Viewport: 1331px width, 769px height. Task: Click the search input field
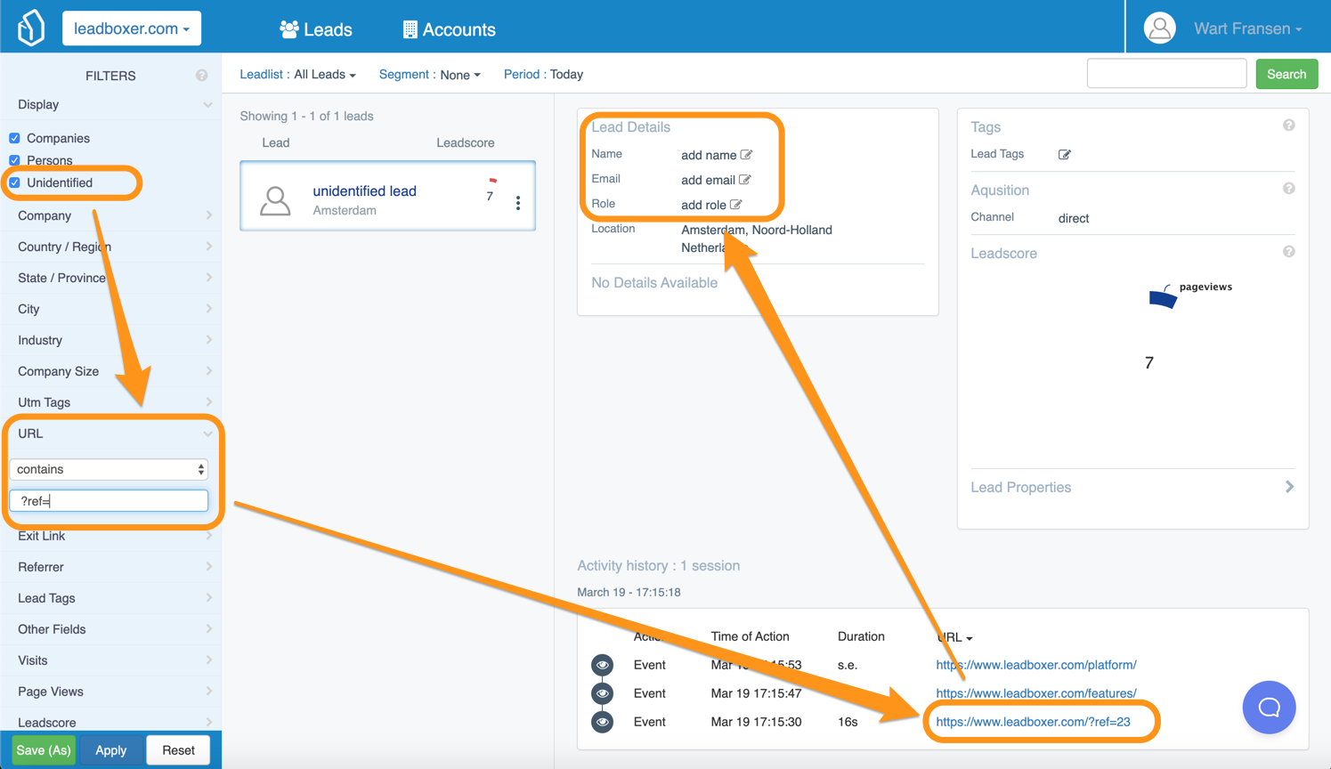click(x=1166, y=74)
